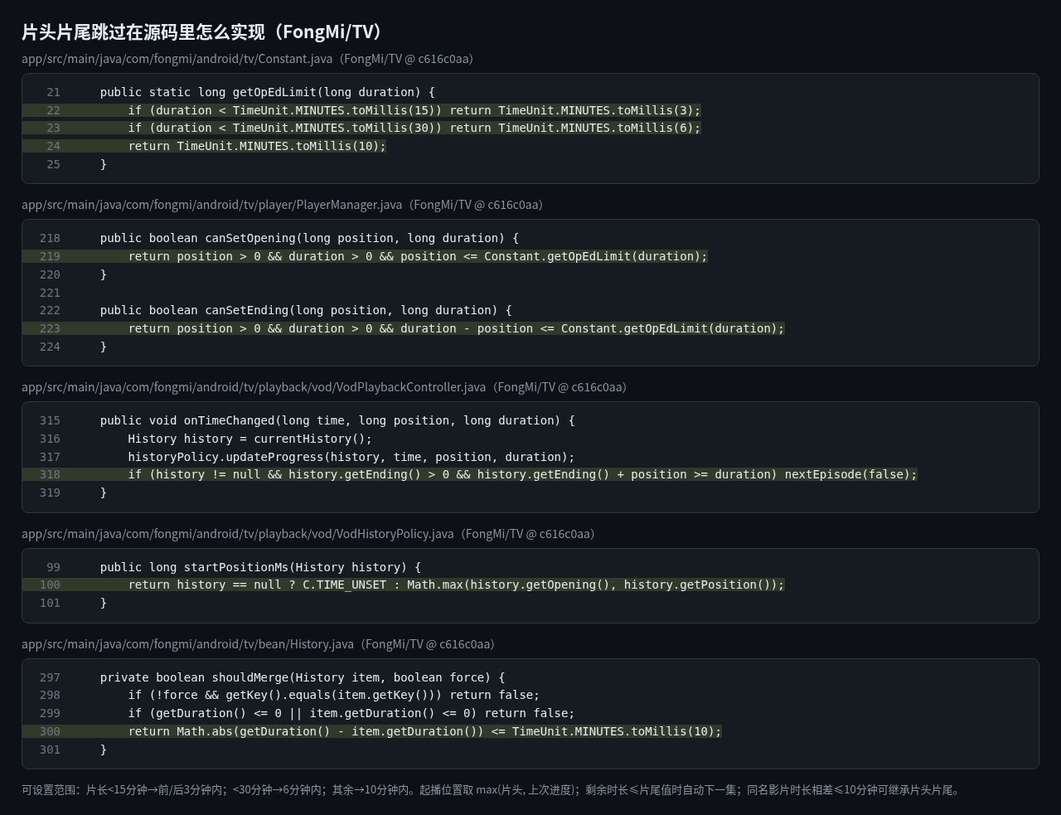
Task: Select the highlighted line returning toMillis(6)
Action: coord(414,128)
